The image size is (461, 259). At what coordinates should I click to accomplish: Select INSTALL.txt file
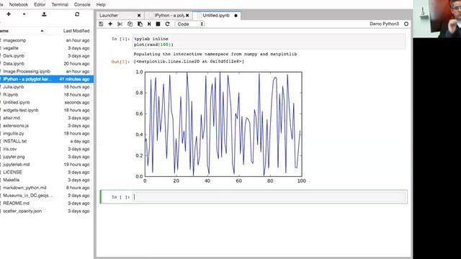tap(47, 141)
